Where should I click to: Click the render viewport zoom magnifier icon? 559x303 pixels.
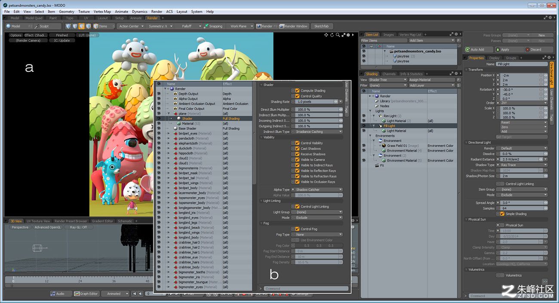pyautogui.click(x=338, y=35)
